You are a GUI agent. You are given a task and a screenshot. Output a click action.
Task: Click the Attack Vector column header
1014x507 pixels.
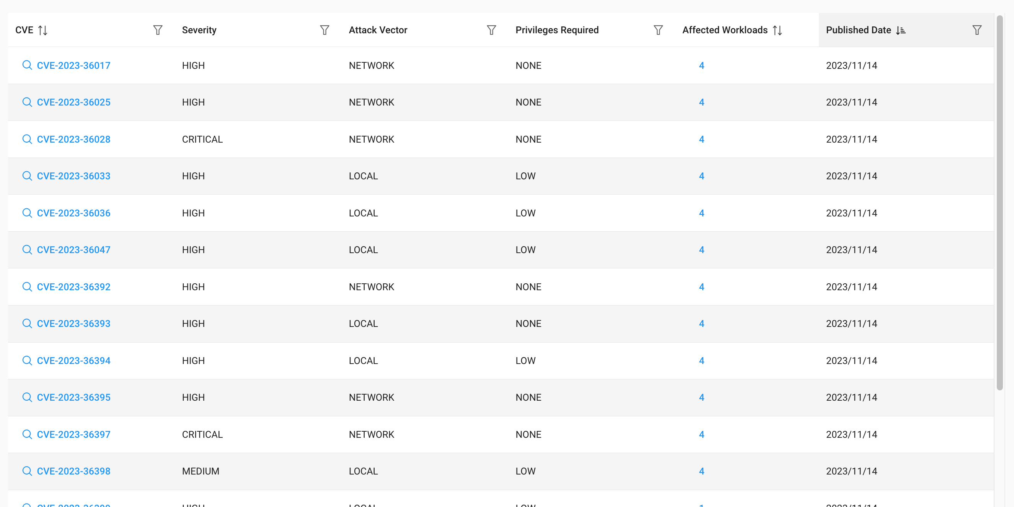(x=378, y=30)
